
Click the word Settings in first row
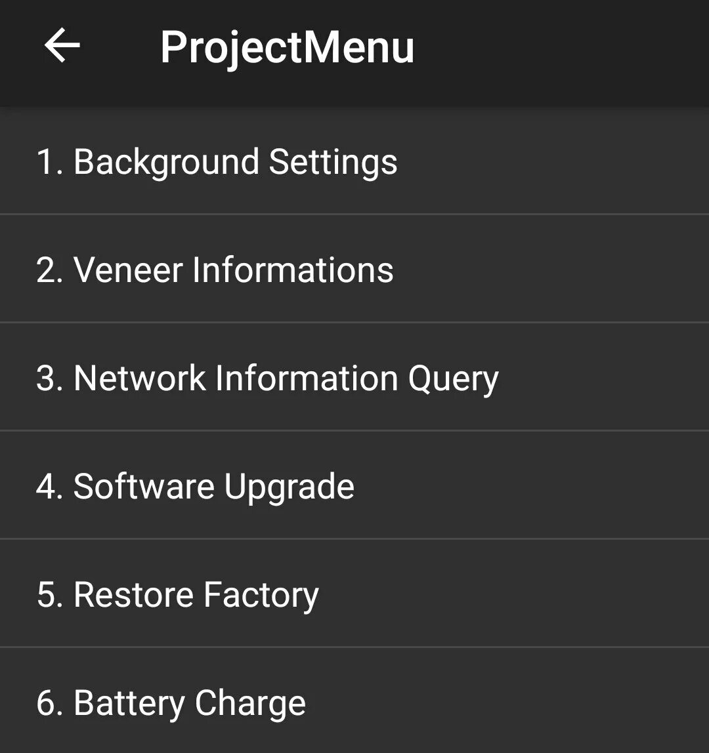[333, 162]
